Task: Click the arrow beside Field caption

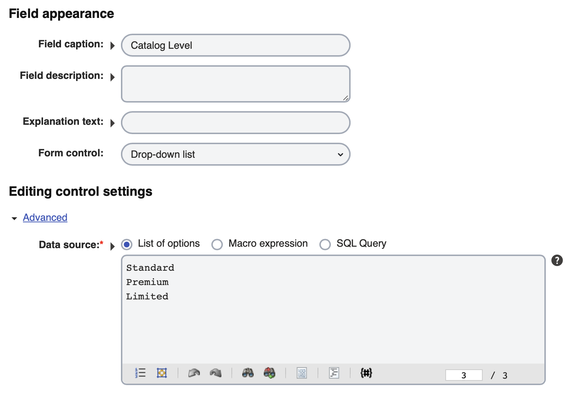Action: 113,46
